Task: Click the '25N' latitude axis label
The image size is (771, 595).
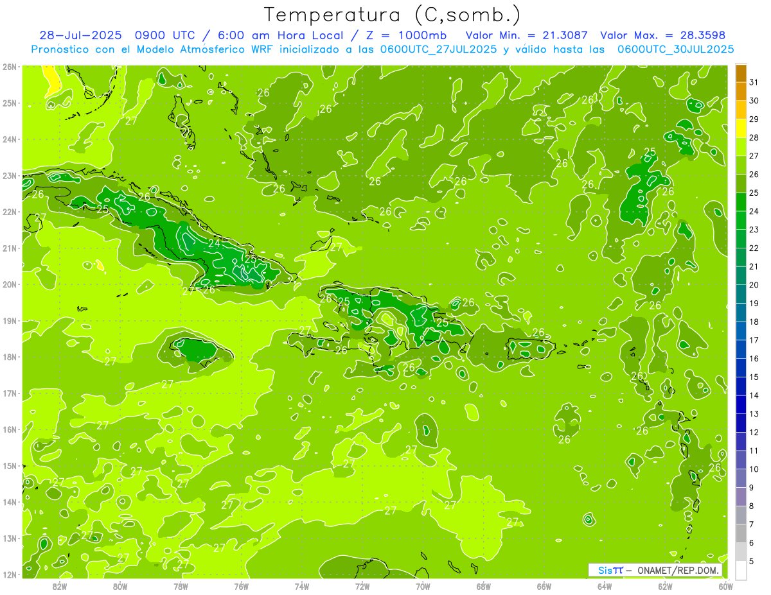Action: (x=9, y=103)
